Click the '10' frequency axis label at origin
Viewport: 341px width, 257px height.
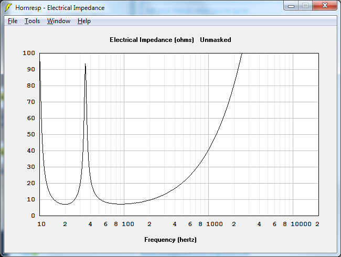click(41, 224)
